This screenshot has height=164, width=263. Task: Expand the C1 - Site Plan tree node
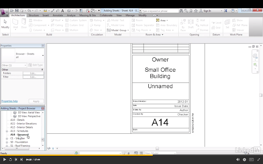click(x=7, y=139)
